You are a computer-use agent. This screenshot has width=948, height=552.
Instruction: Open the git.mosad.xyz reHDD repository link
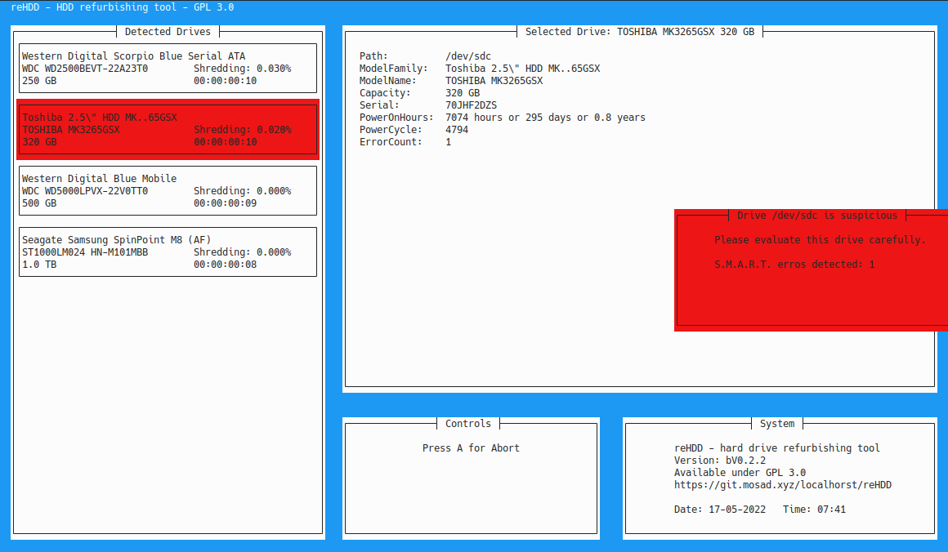[782, 485]
